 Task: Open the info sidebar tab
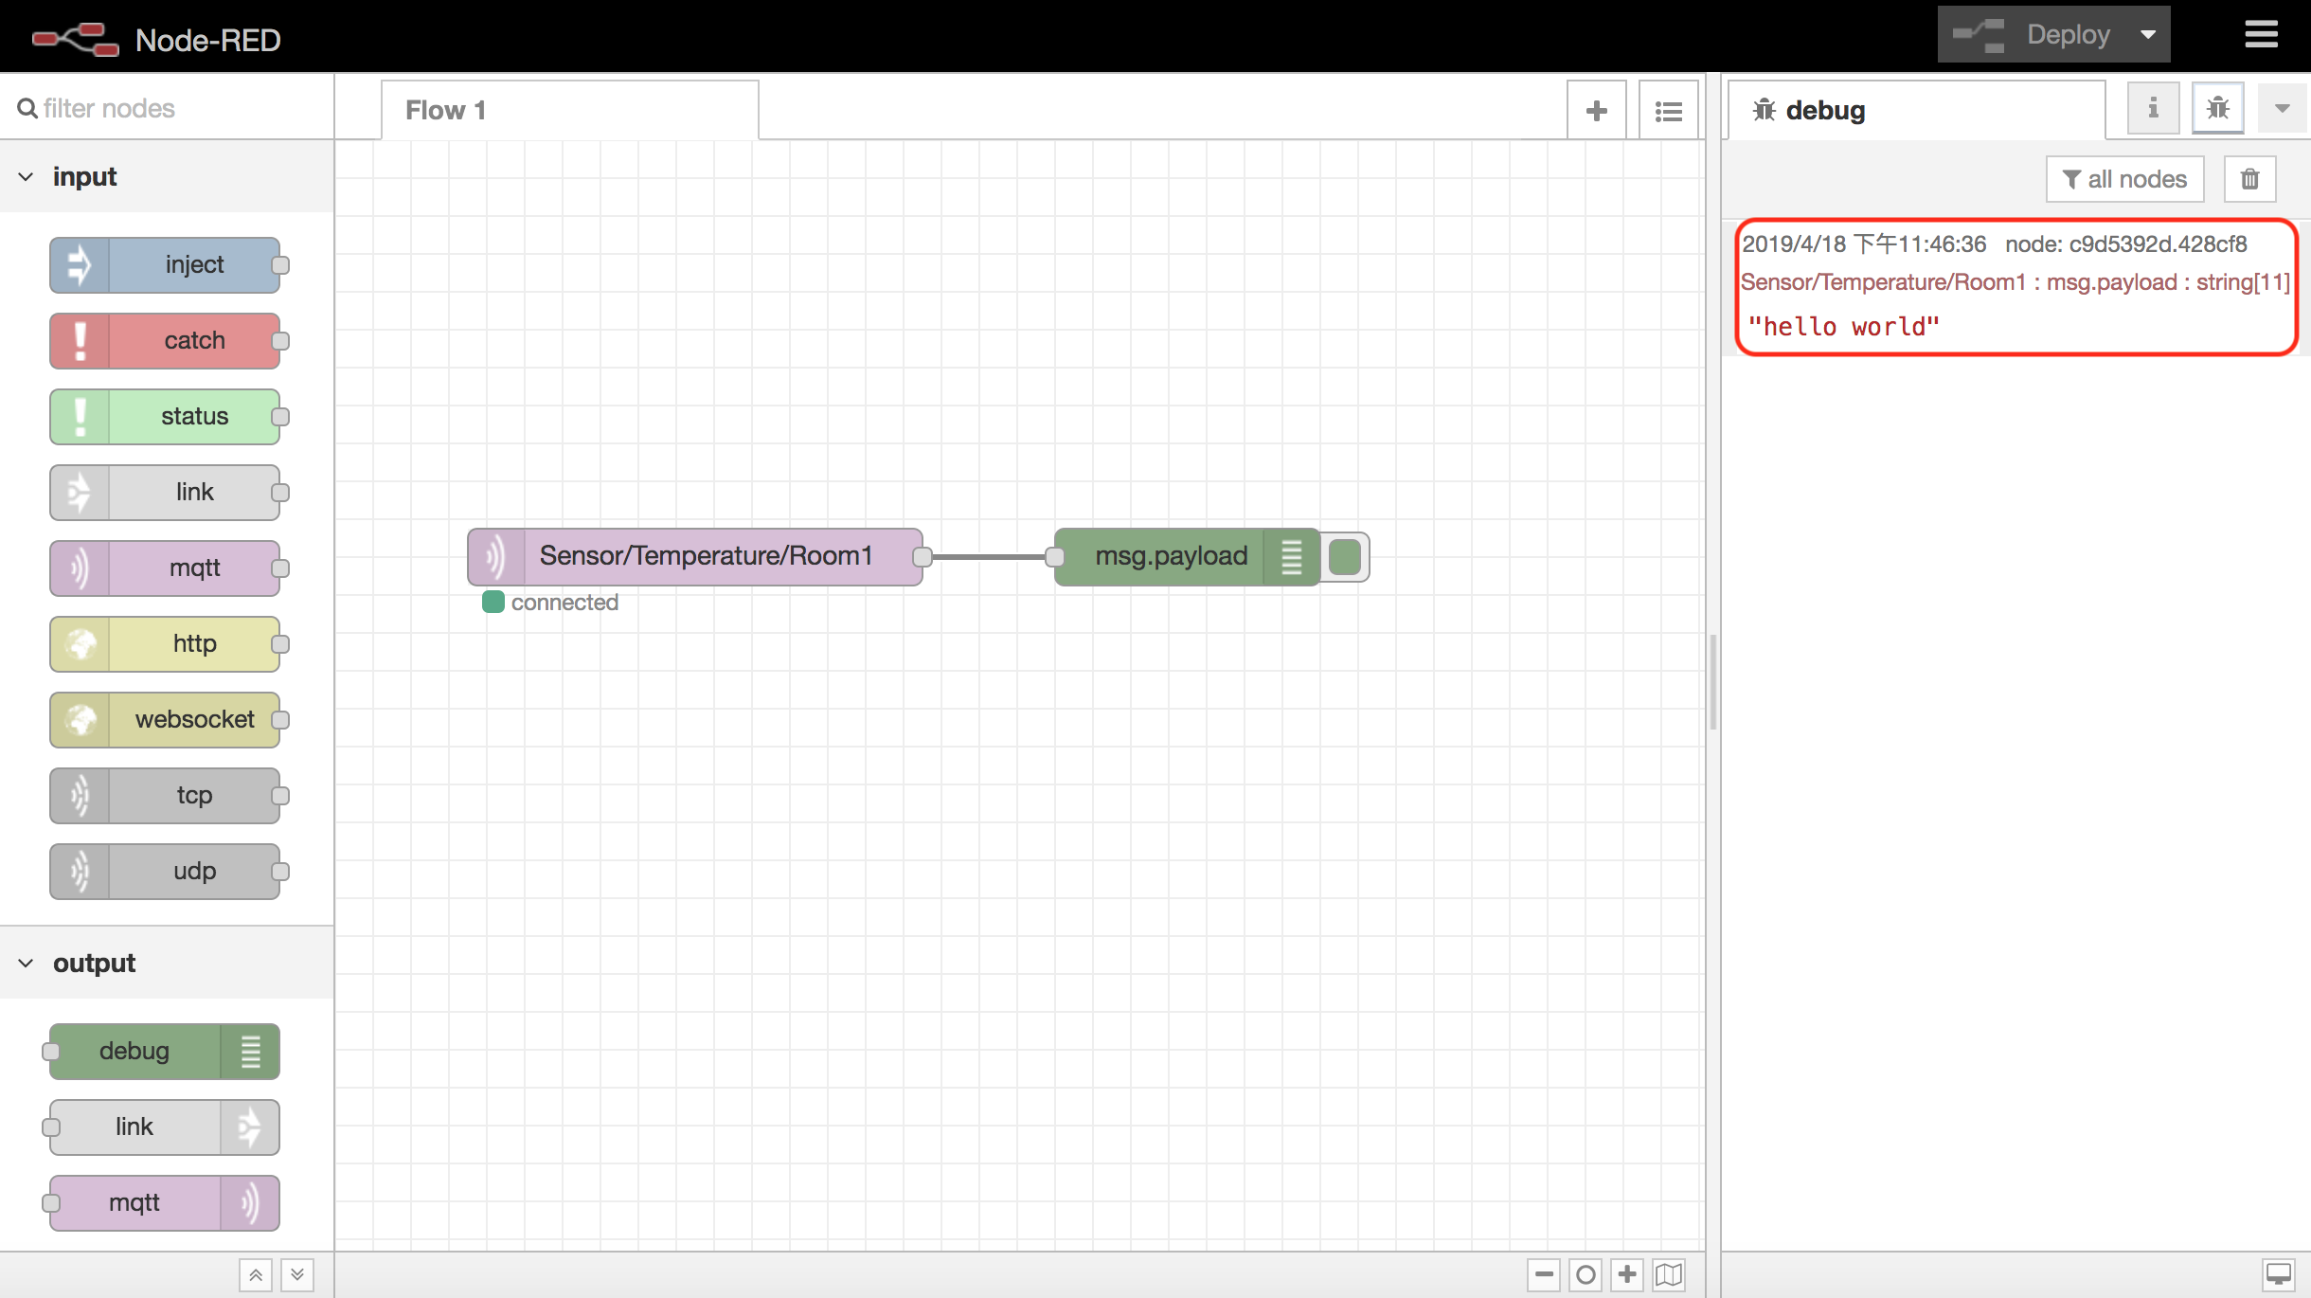click(x=2153, y=109)
